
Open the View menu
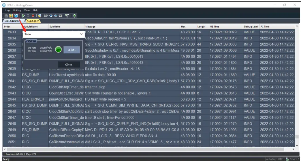27,10
